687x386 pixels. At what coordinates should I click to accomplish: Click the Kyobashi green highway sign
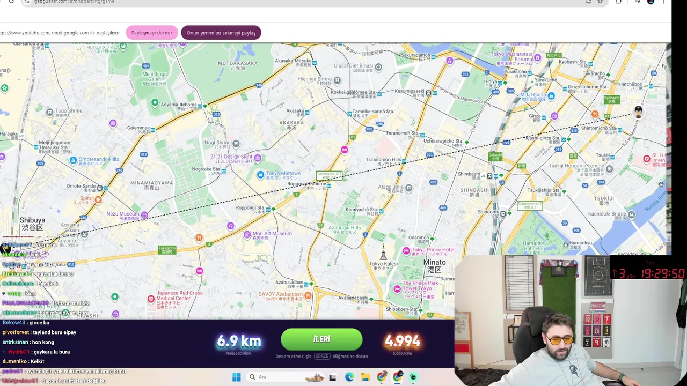click(611, 99)
